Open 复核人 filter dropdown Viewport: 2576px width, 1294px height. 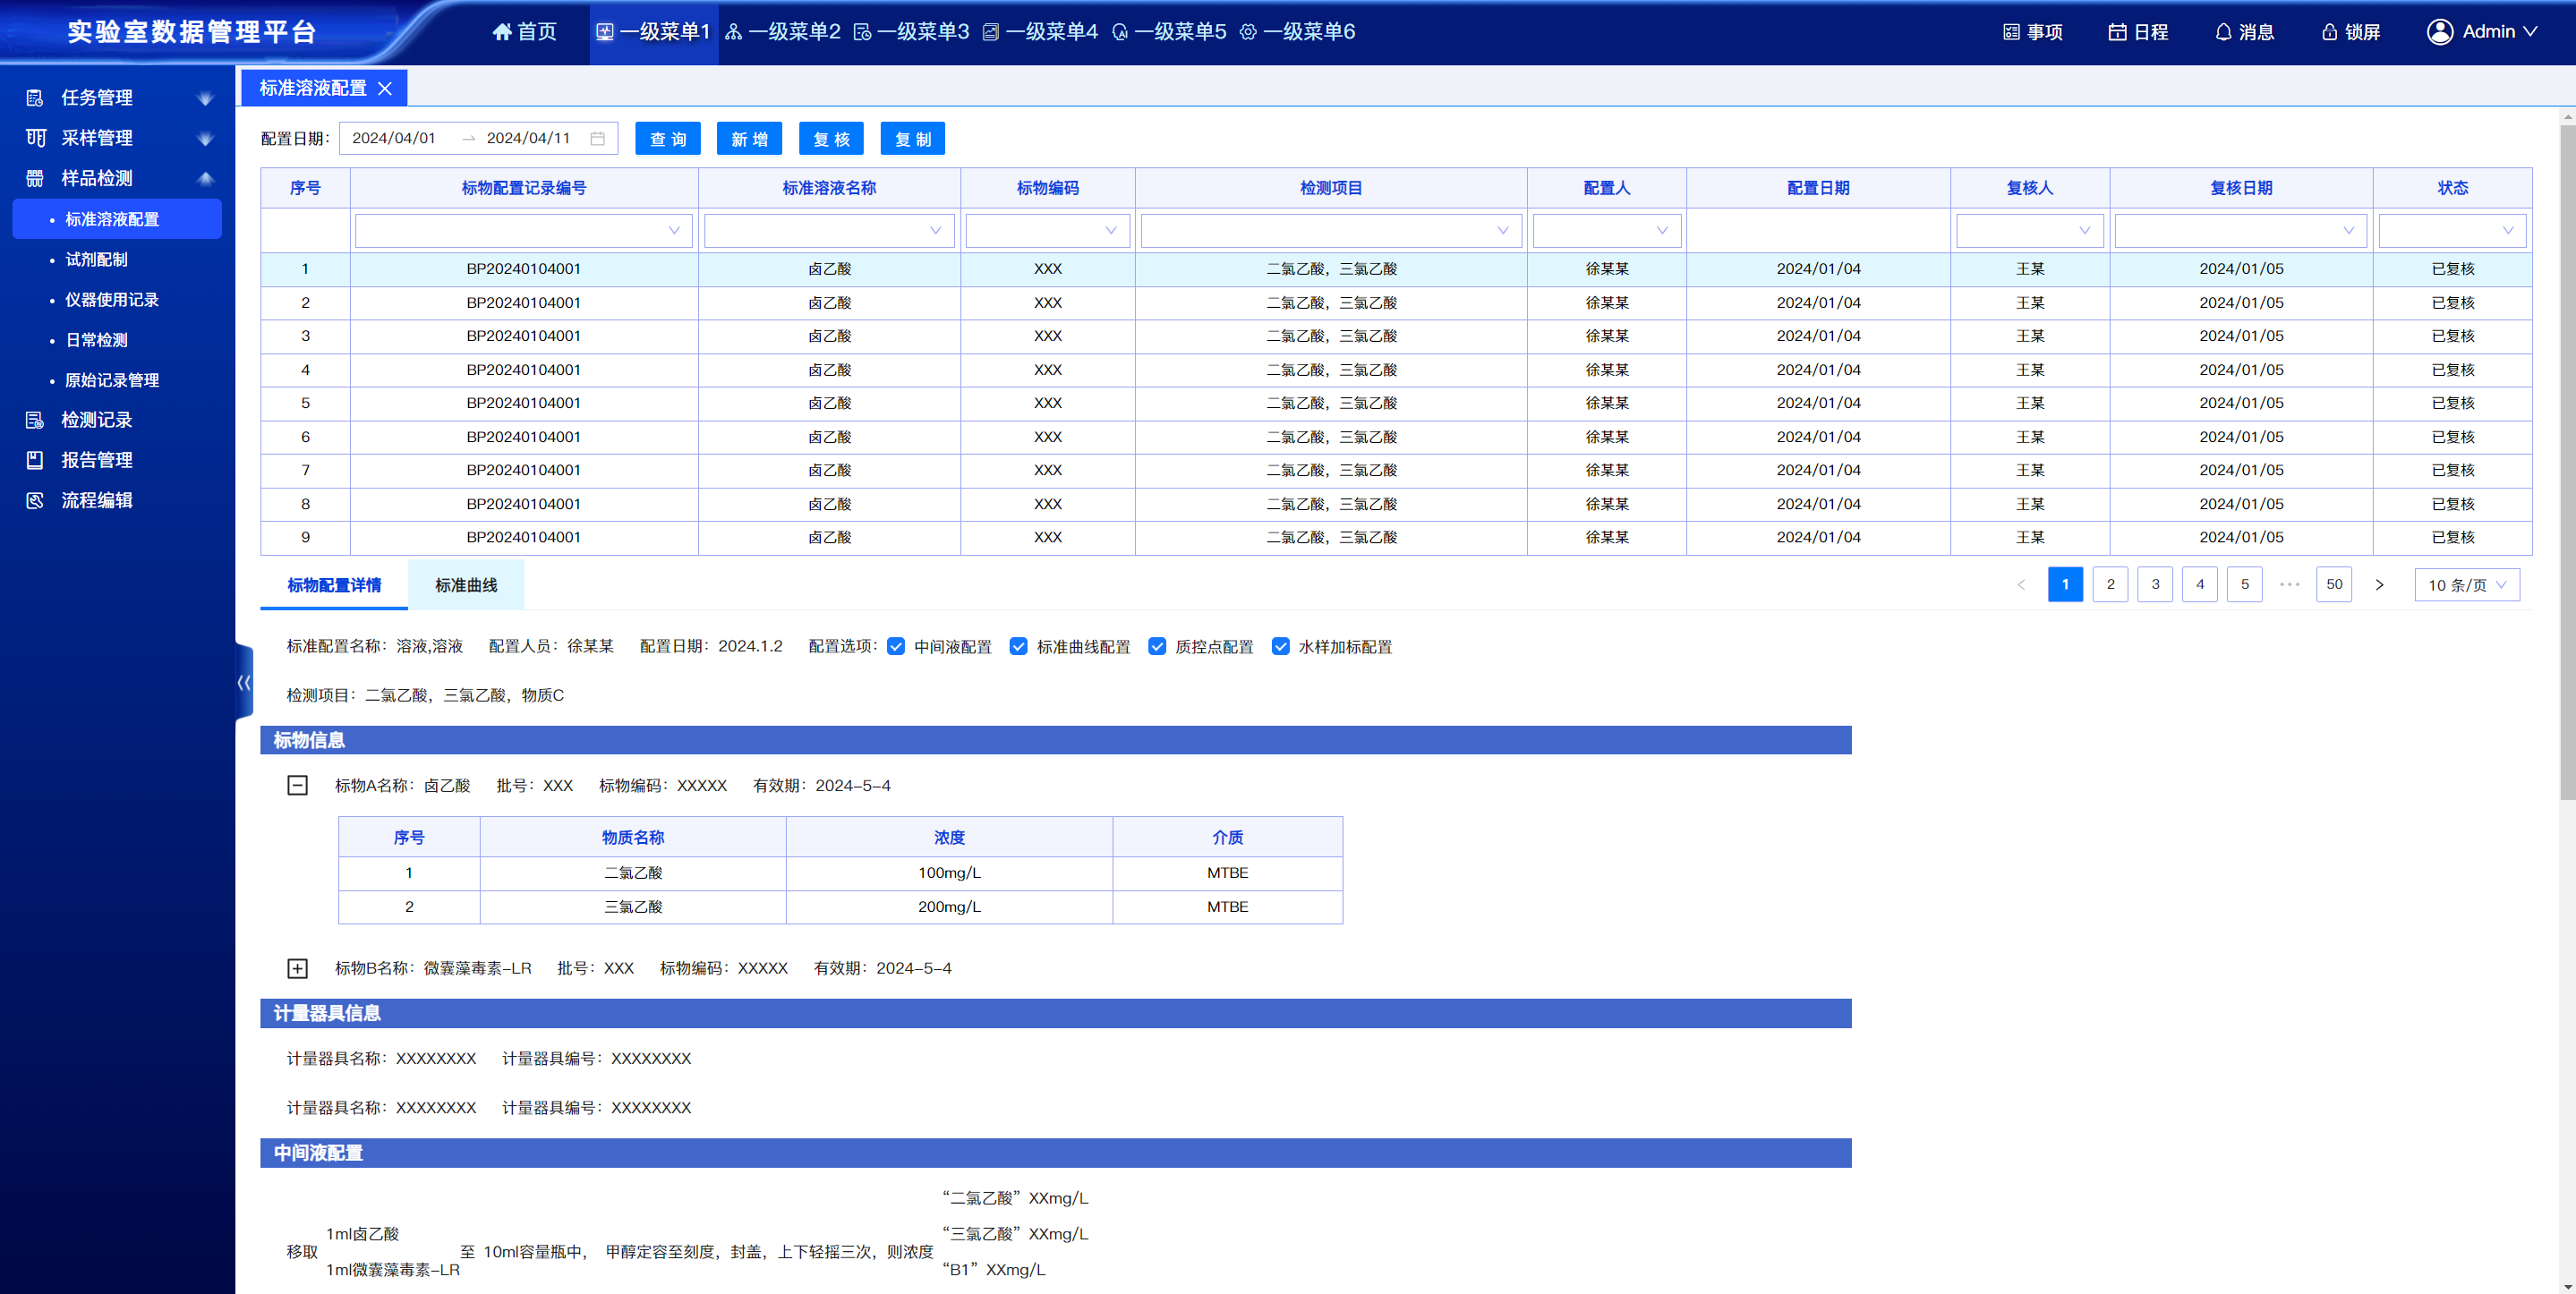(2030, 231)
